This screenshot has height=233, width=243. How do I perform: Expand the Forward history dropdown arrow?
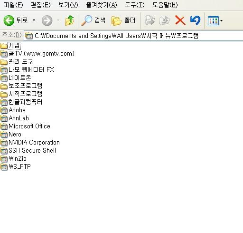58,20
